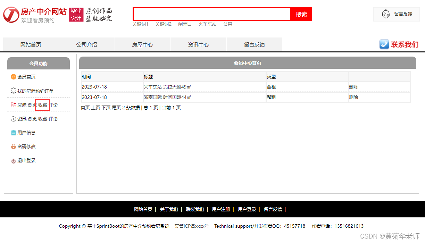Open the 火车东站 克拉天玺49㎡ listing title
Viewport: 425px width, 243px height.
pyautogui.click(x=167, y=87)
